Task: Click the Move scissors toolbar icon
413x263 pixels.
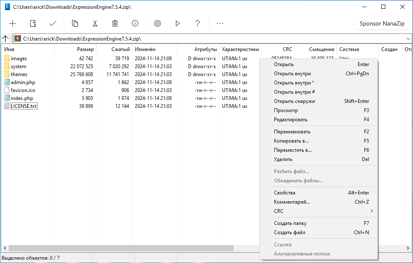Action: click(x=95, y=23)
